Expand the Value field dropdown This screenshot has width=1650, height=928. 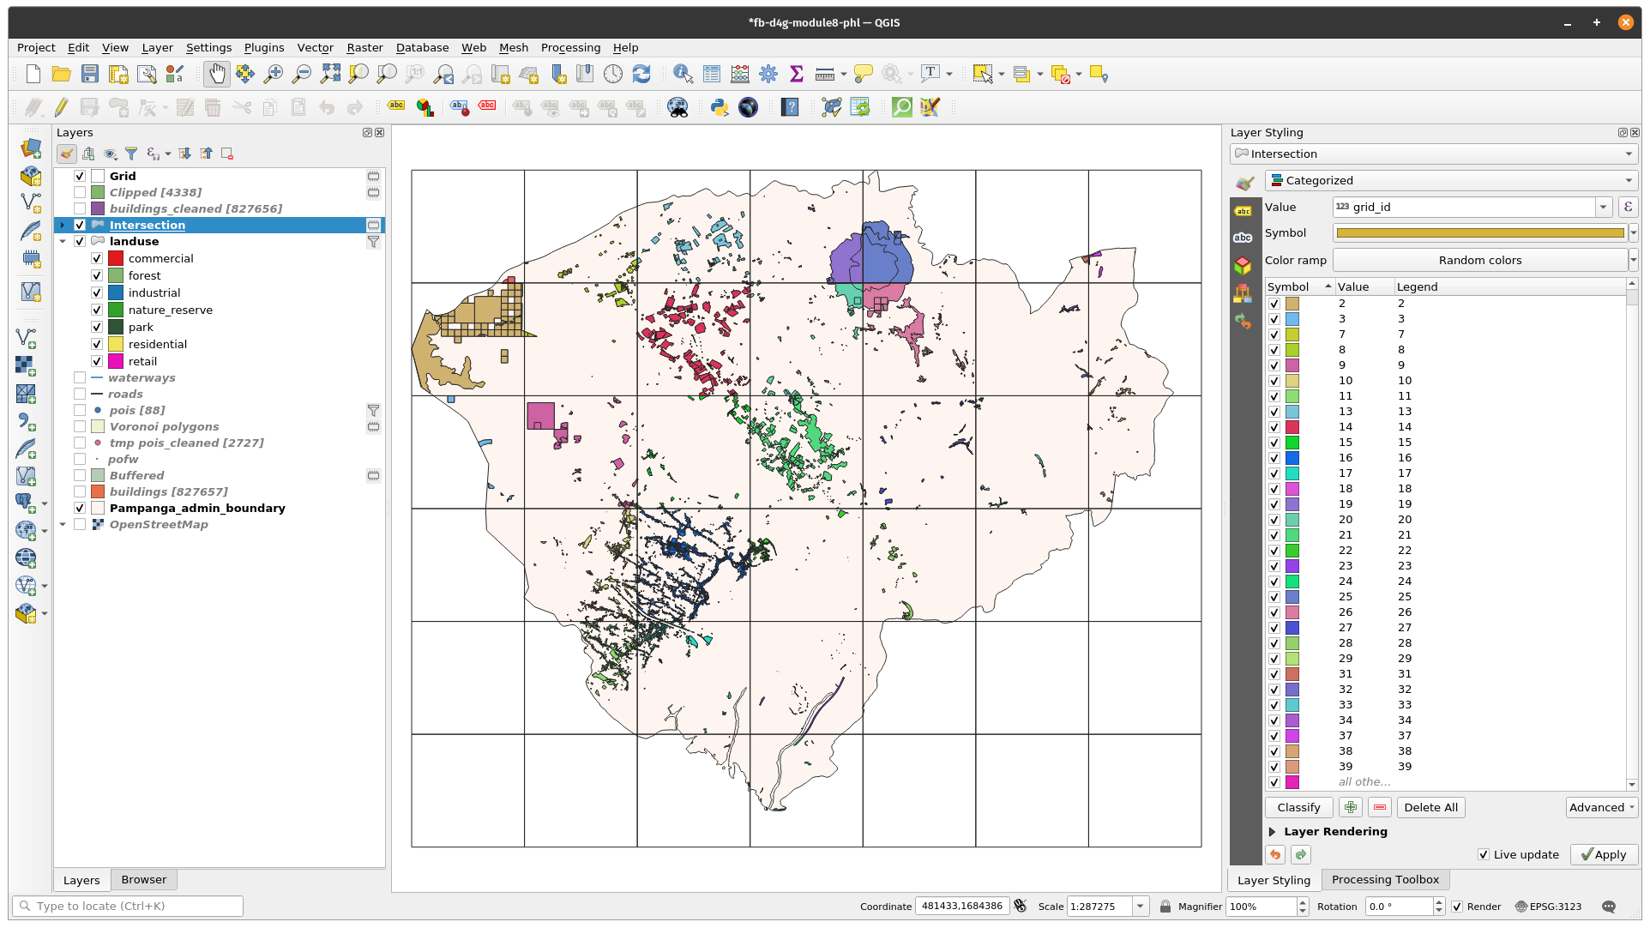tap(1602, 206)
